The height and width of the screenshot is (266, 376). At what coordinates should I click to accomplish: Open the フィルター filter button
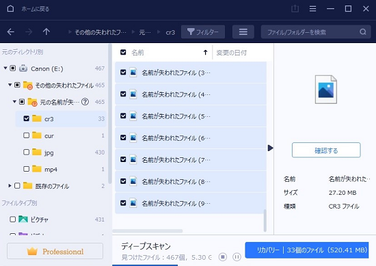coord(203,31)
